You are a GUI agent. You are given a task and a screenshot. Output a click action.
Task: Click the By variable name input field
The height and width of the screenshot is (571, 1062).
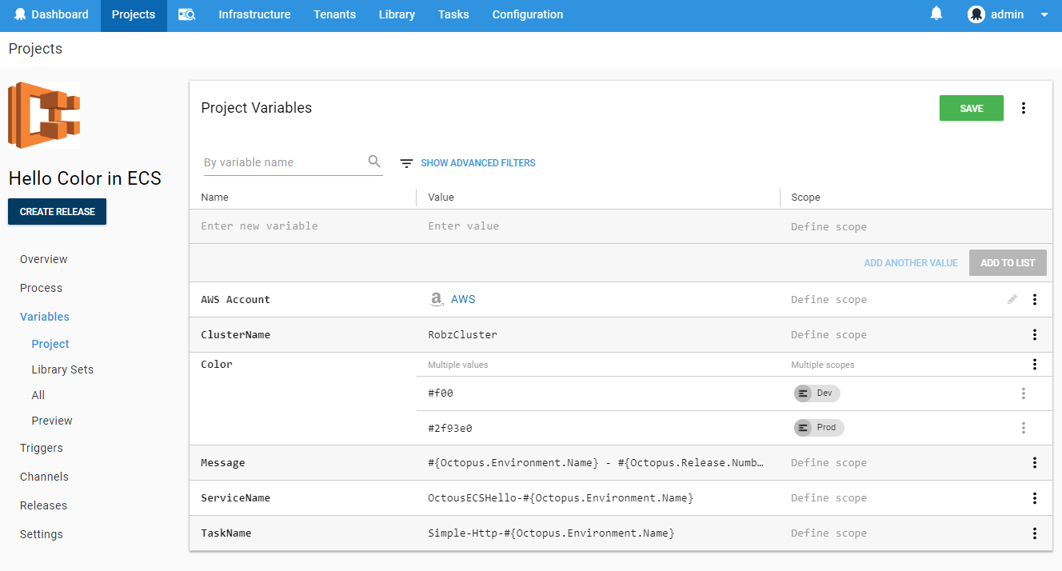pos(280,161)
